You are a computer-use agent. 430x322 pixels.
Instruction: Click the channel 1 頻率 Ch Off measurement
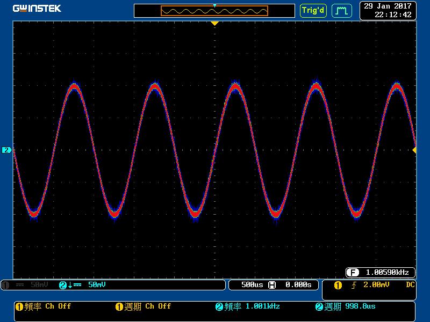tap(44, 306)
